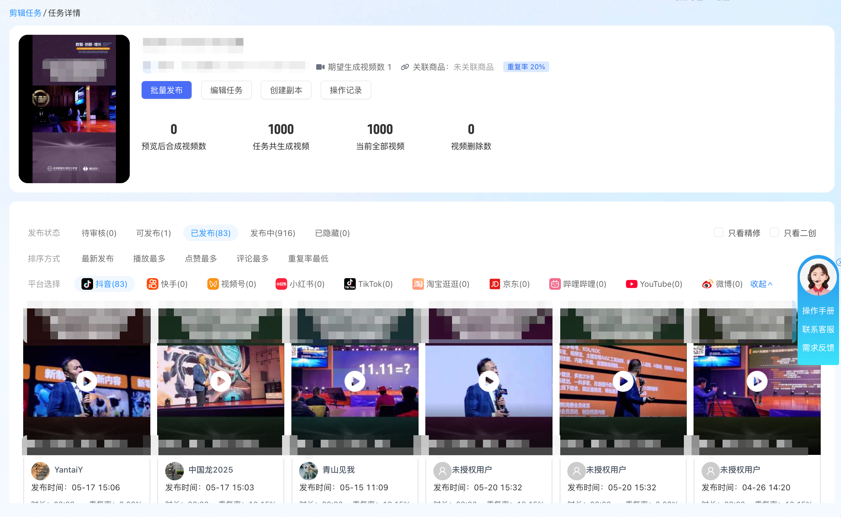
Task: Filter by the YouTube platform icon
Action: click(x=631, y=284)
